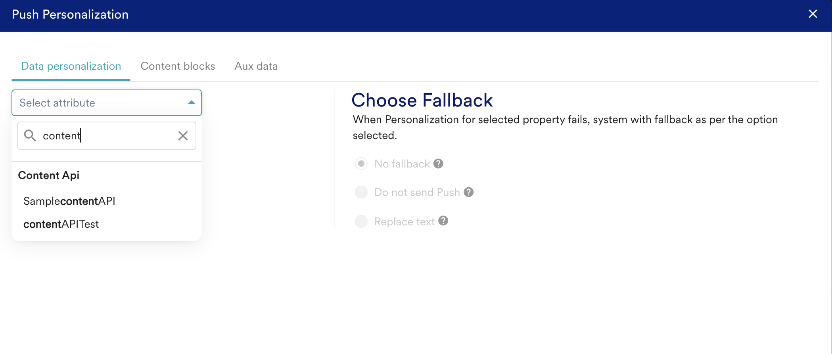Open the Aux data tab
832x354 pixels.
pyautogui.click(x=256, y=66)
